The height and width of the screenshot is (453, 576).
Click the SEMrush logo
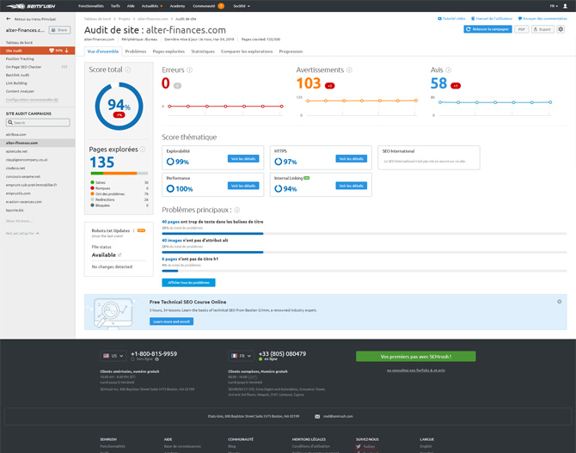click(30, 6)
